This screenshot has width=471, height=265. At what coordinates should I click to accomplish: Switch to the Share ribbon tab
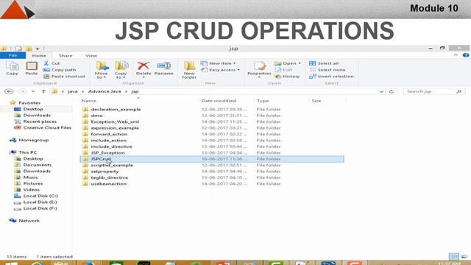tap(65, 56)
